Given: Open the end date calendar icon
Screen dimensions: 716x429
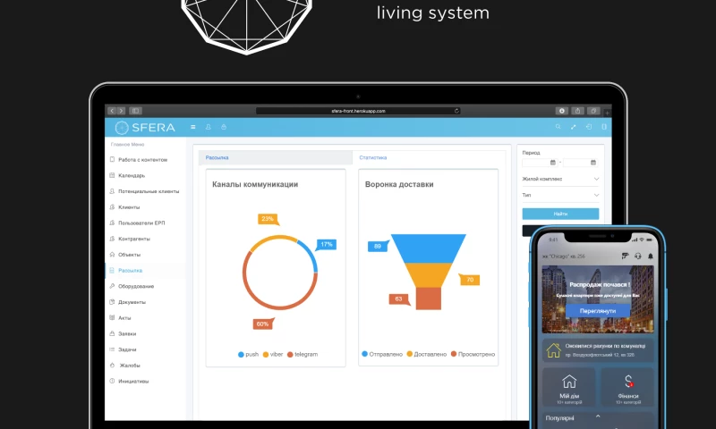Looking at the screenshot, I should [x=593, y=163].
